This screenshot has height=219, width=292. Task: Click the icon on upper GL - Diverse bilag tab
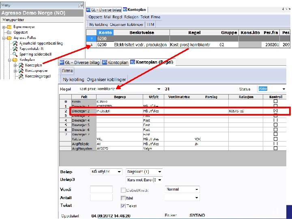pyautogui.click(x=89, y=10)
